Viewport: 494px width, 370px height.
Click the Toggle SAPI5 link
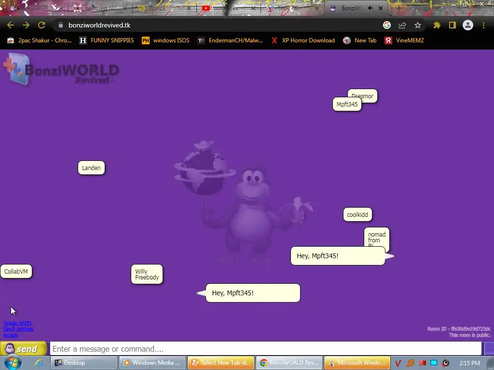click(x=18, y=323)
